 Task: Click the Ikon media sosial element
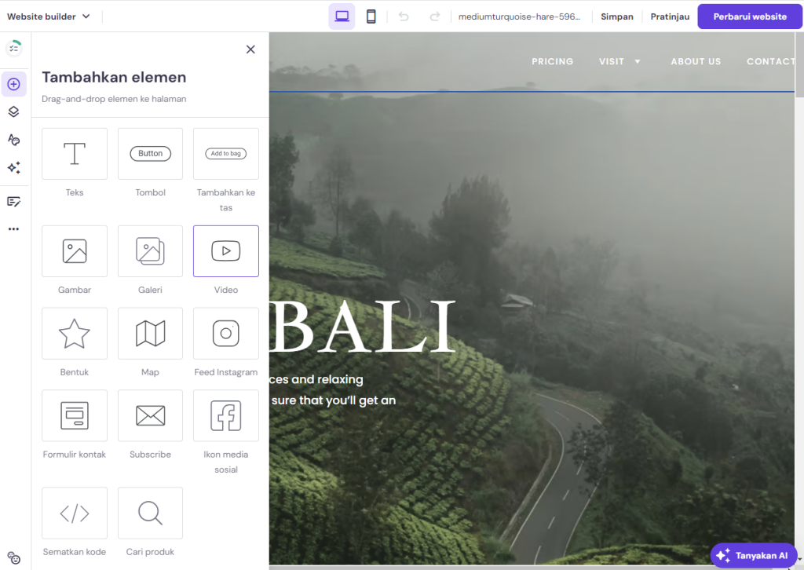click(x=225, y=415)
